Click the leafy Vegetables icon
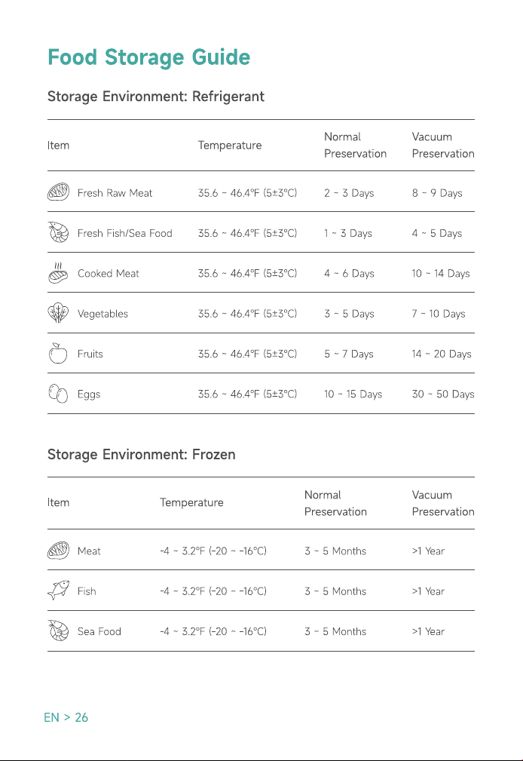The height and width of the screenshot is (761, 523). pyautogui.click(x=58, y=313)
